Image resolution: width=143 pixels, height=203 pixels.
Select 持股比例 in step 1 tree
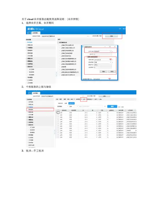tap(30, 45)
